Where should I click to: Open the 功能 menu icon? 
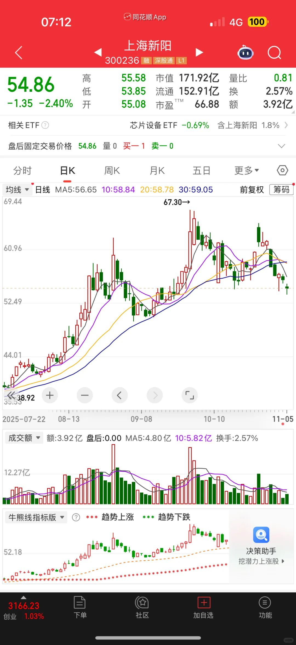coord(265,608)
